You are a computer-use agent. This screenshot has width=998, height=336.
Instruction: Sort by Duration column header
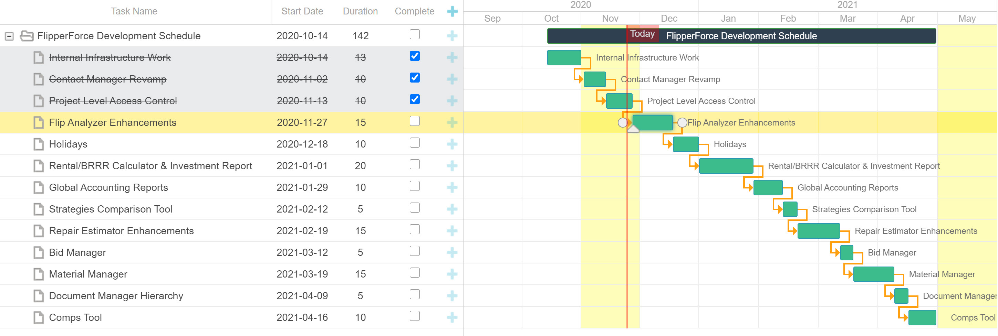360,11
